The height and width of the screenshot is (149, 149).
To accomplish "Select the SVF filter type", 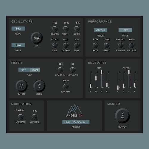I will tap(24, 70).
